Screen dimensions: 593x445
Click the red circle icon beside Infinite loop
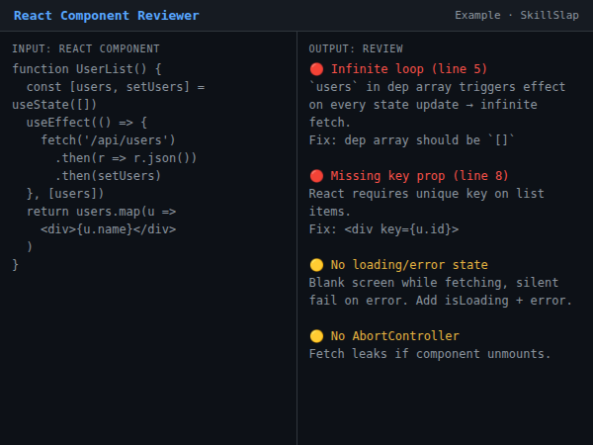pos(316,69)
